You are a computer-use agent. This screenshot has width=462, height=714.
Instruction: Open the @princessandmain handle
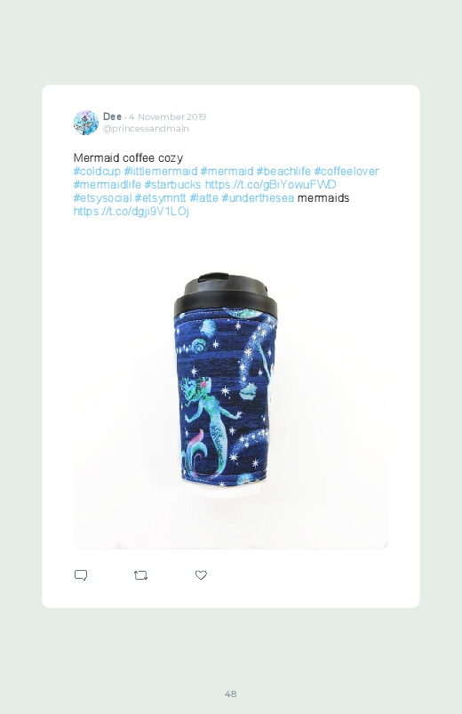146,128
